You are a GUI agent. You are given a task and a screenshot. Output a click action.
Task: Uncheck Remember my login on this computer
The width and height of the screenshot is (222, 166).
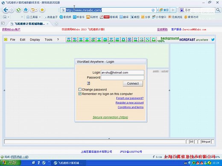pos(80,94)
